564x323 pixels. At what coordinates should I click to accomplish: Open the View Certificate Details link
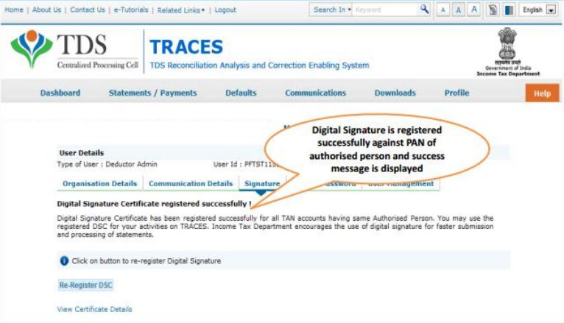tap(94, 309)
